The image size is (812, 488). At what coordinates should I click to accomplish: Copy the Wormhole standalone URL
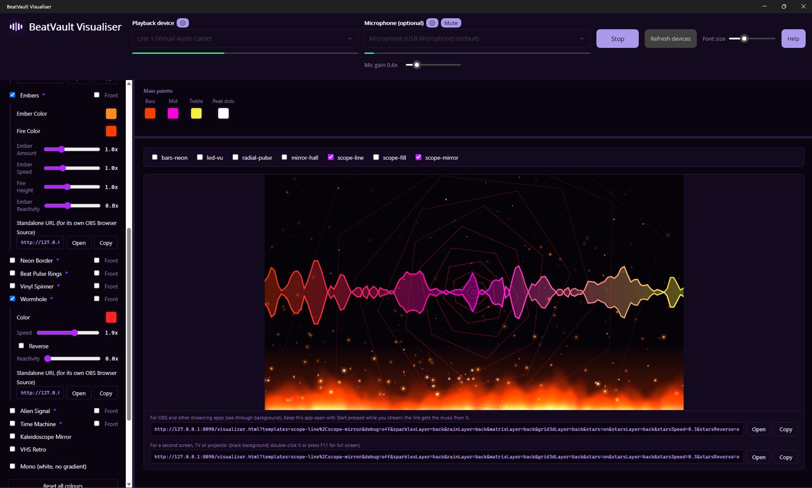pyautogui.click(x=106, y=393)
